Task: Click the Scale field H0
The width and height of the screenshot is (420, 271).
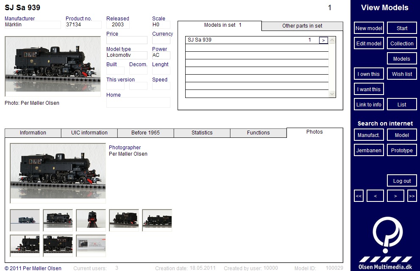Action: click(161, 25)
